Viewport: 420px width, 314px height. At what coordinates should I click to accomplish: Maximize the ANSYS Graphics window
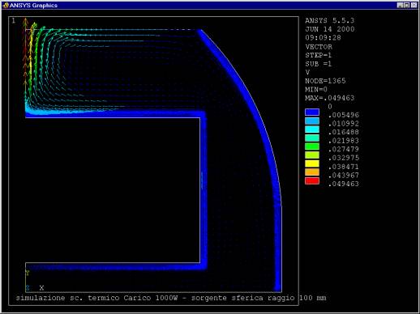pos(407,5)
